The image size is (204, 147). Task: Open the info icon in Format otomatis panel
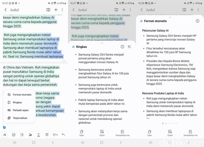pos(197,21)
